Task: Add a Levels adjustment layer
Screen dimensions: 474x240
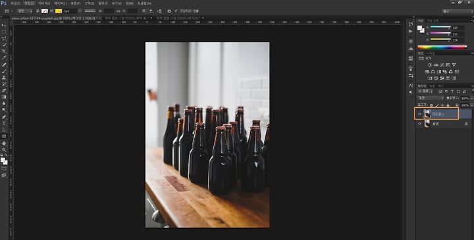Action: coord(436,65)
